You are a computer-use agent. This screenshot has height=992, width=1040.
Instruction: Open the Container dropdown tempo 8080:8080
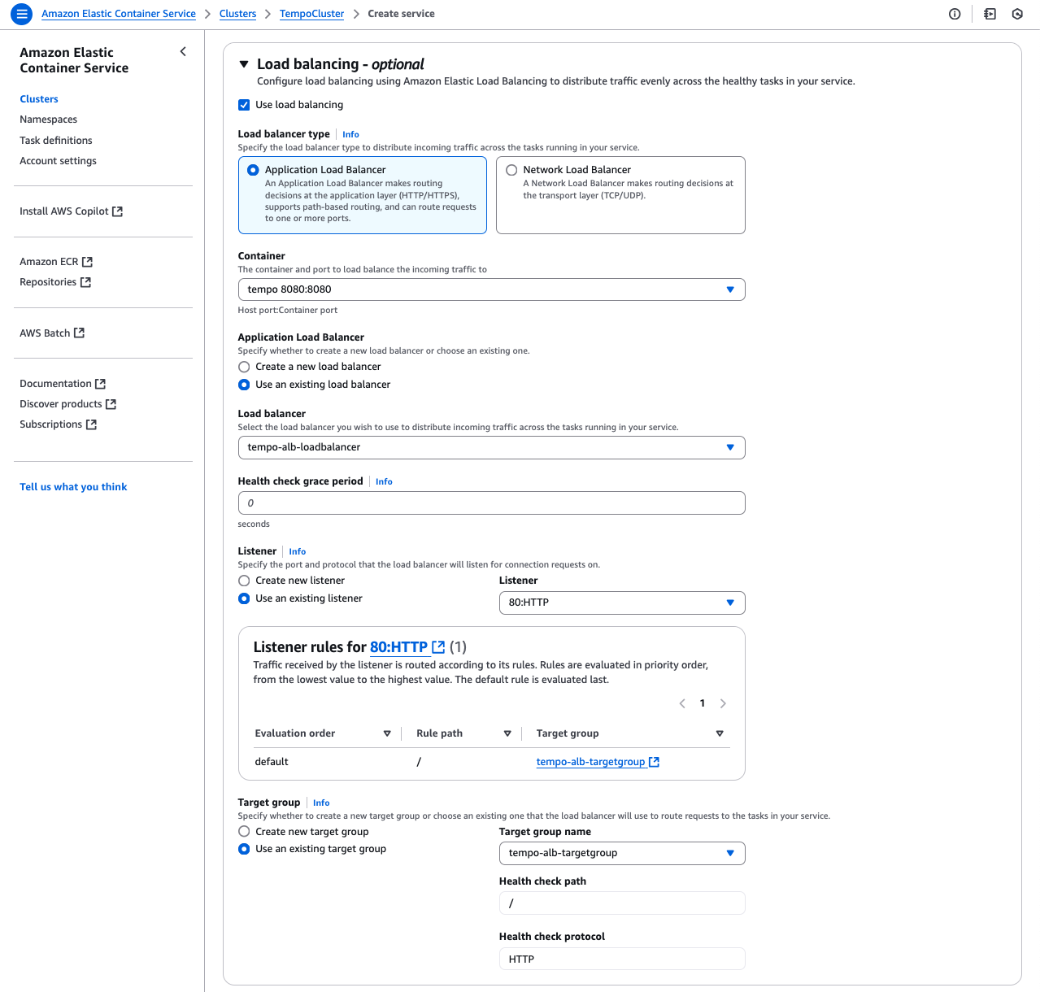pyautogui.click(x=491, y=289)
